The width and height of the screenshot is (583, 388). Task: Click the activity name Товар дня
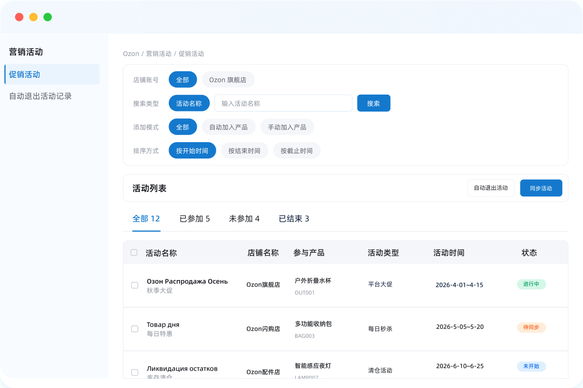[163, 325]
